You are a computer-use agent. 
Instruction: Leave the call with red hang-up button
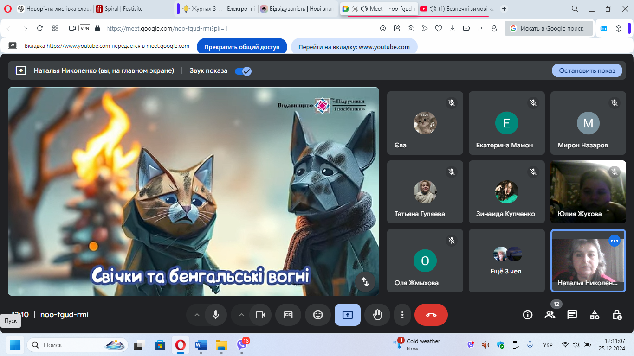(431, 315)
